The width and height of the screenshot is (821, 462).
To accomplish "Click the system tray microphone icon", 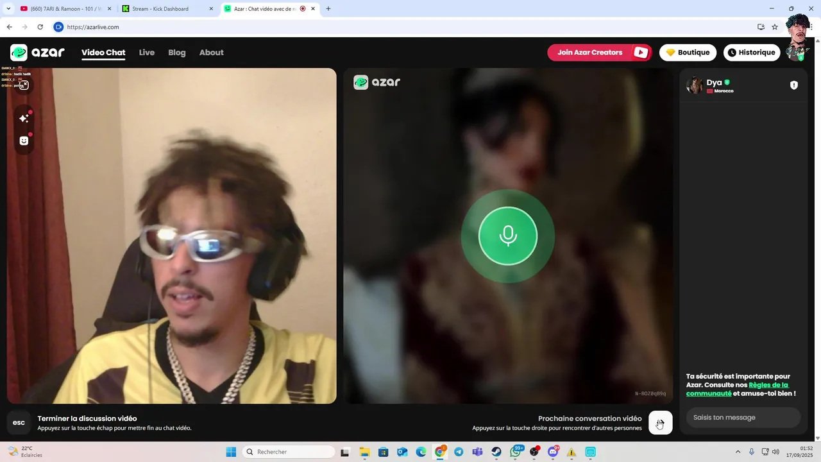I will tap(751, 452).
